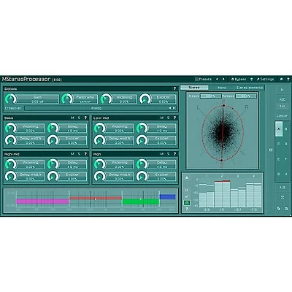Pause the level meters

pos(187,190)
